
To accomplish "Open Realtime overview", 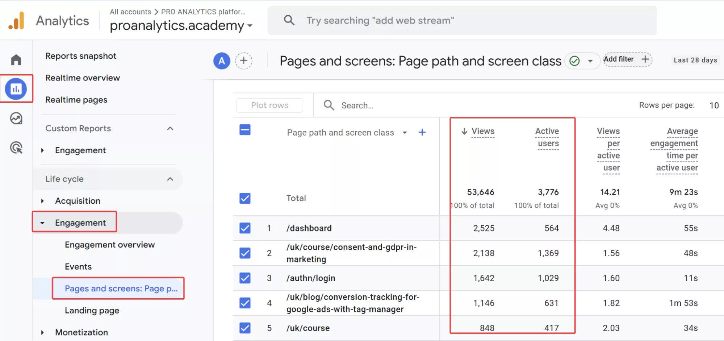I will (x=83, y=78).
